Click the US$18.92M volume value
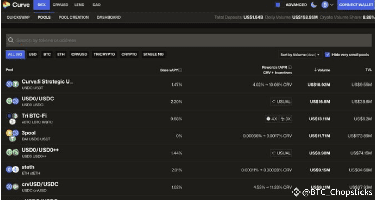Screen dimensions: 375x200 click(319, 85)
